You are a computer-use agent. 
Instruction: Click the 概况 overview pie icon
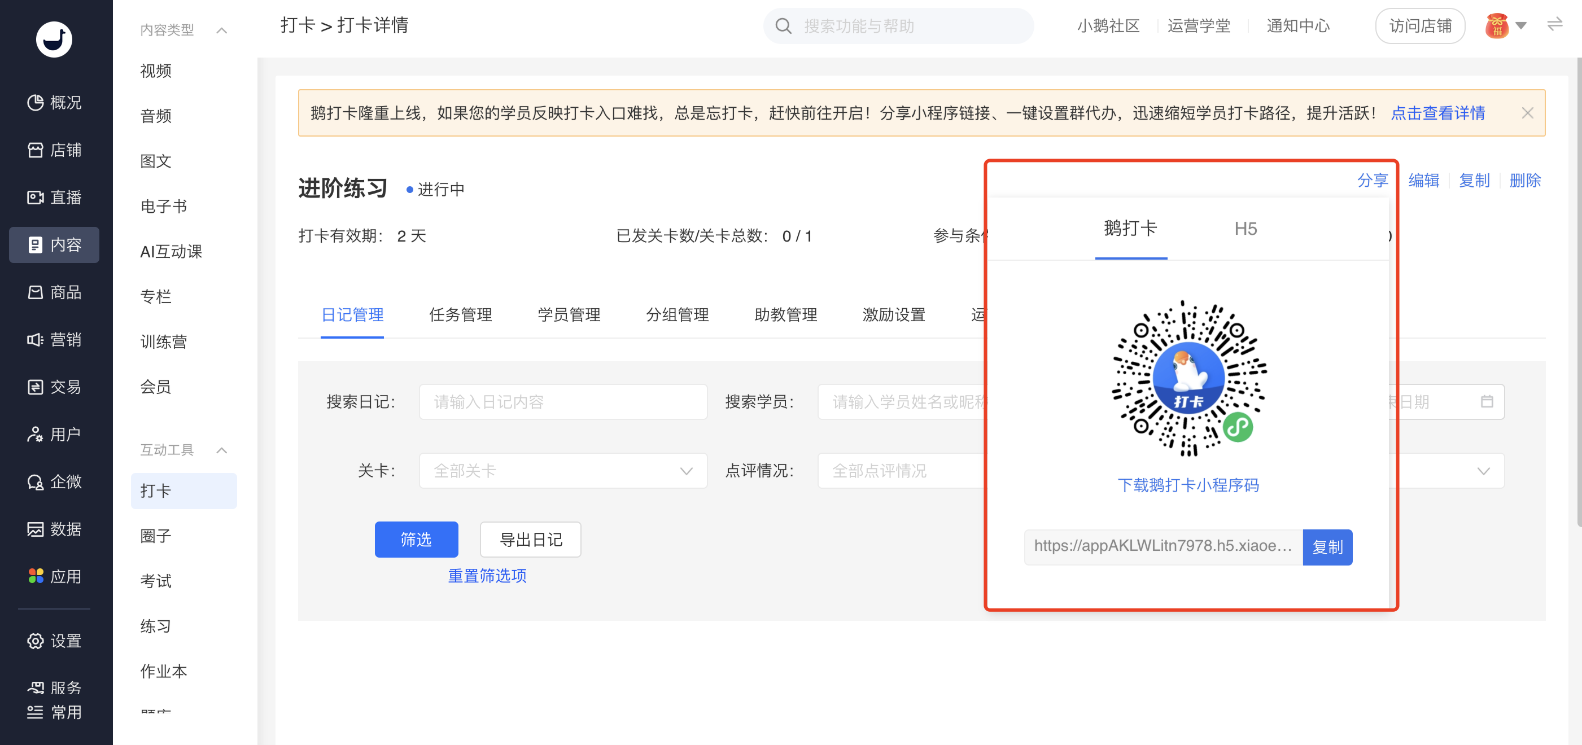pos(35,102)
